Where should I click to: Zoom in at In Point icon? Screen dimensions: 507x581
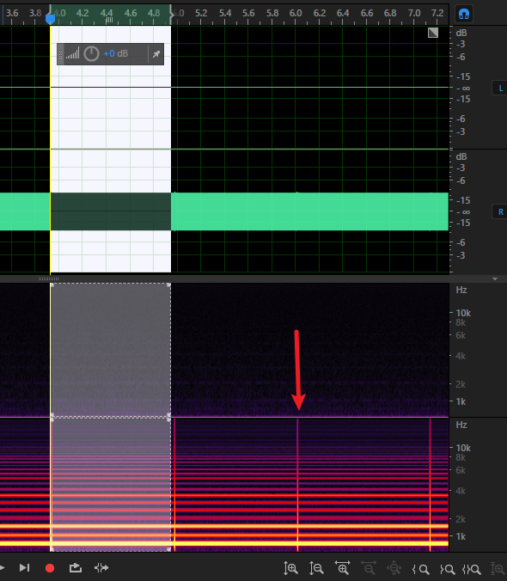pos(420,569)
